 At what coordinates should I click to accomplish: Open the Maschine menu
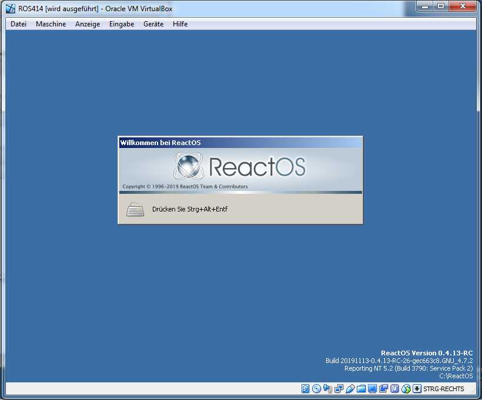[51, 24]
